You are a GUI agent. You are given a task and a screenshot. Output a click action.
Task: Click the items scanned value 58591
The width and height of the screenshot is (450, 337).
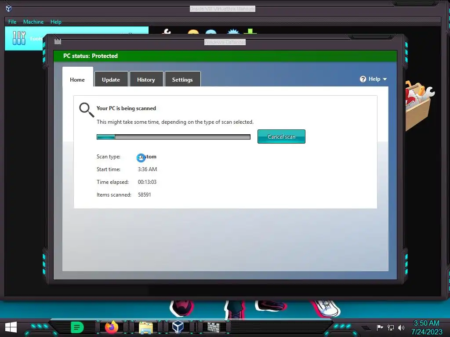click(144, 194)
